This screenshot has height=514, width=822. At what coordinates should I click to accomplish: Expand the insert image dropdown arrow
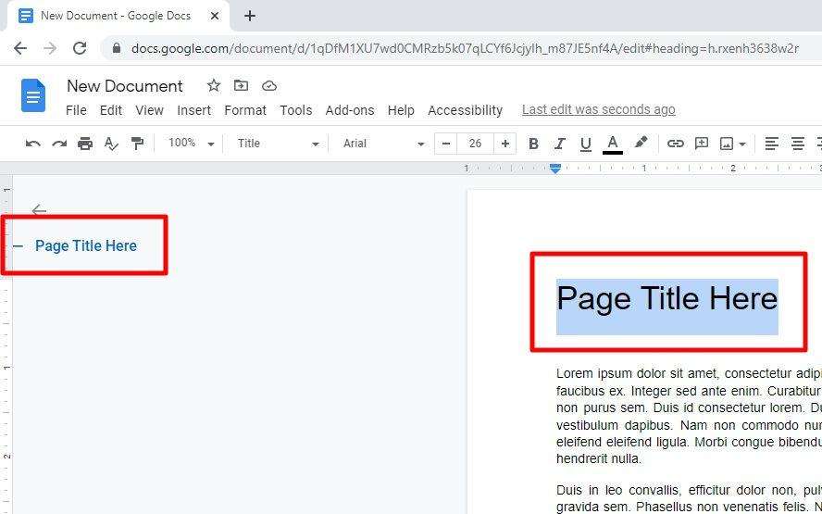point(741,144)
